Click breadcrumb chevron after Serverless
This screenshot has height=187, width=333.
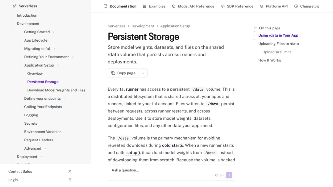[128, 26]
